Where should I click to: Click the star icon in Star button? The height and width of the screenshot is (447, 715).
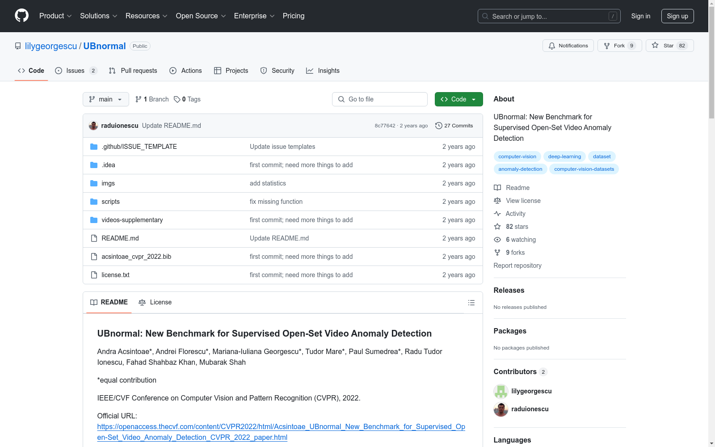(655, 45)
